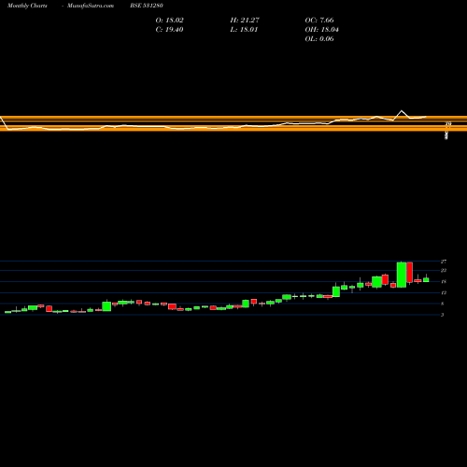Click the price axis label 12
The width and height of the screenshot is (467, 467).
[x=444, y=292]
